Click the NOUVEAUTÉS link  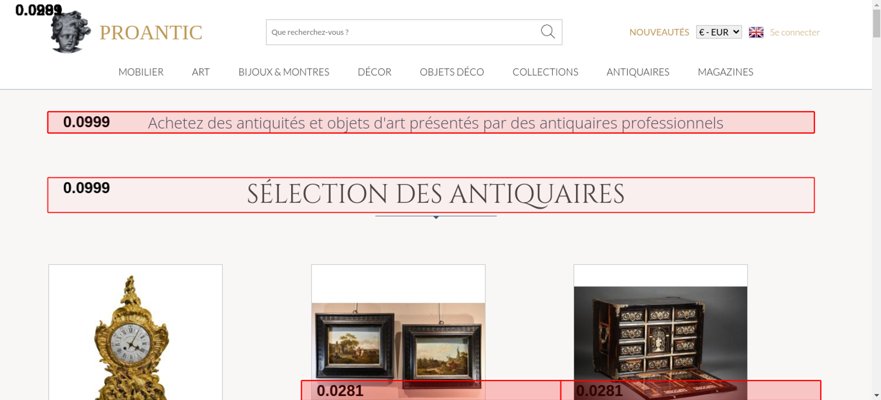(659, 32)
